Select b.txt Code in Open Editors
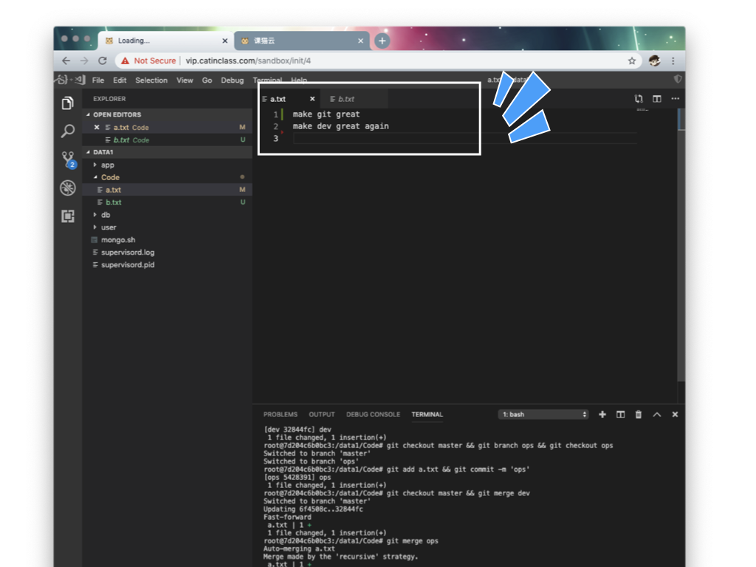Viewport: 756px width, 567px height. point(167,140)
